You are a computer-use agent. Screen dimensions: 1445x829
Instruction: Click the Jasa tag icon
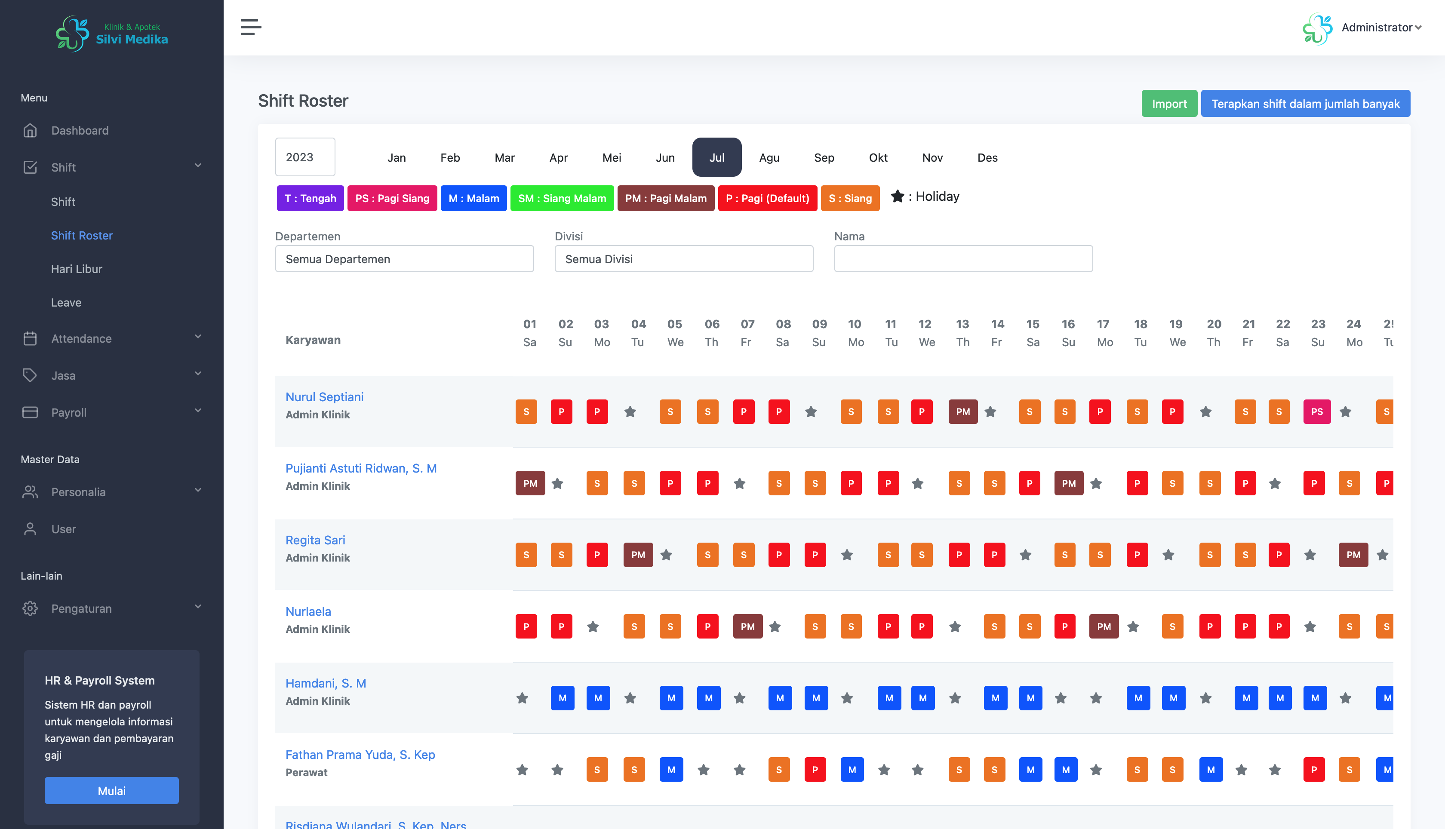tap(30, 375)
